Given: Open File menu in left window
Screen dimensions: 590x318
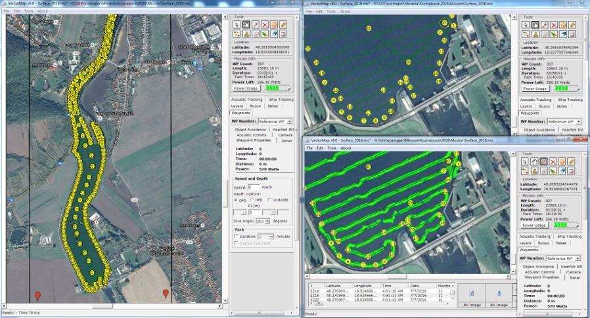Looking at the screenshot, I should point(7,11).
